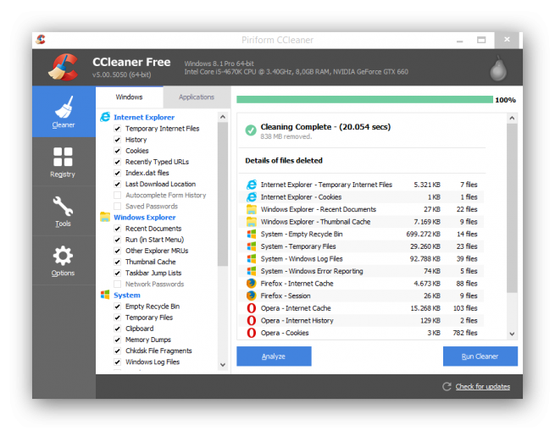Screen dimensions: 555x431
Task: Click IE icon beside Internet Explorer Cookies result
Action: 252,196
